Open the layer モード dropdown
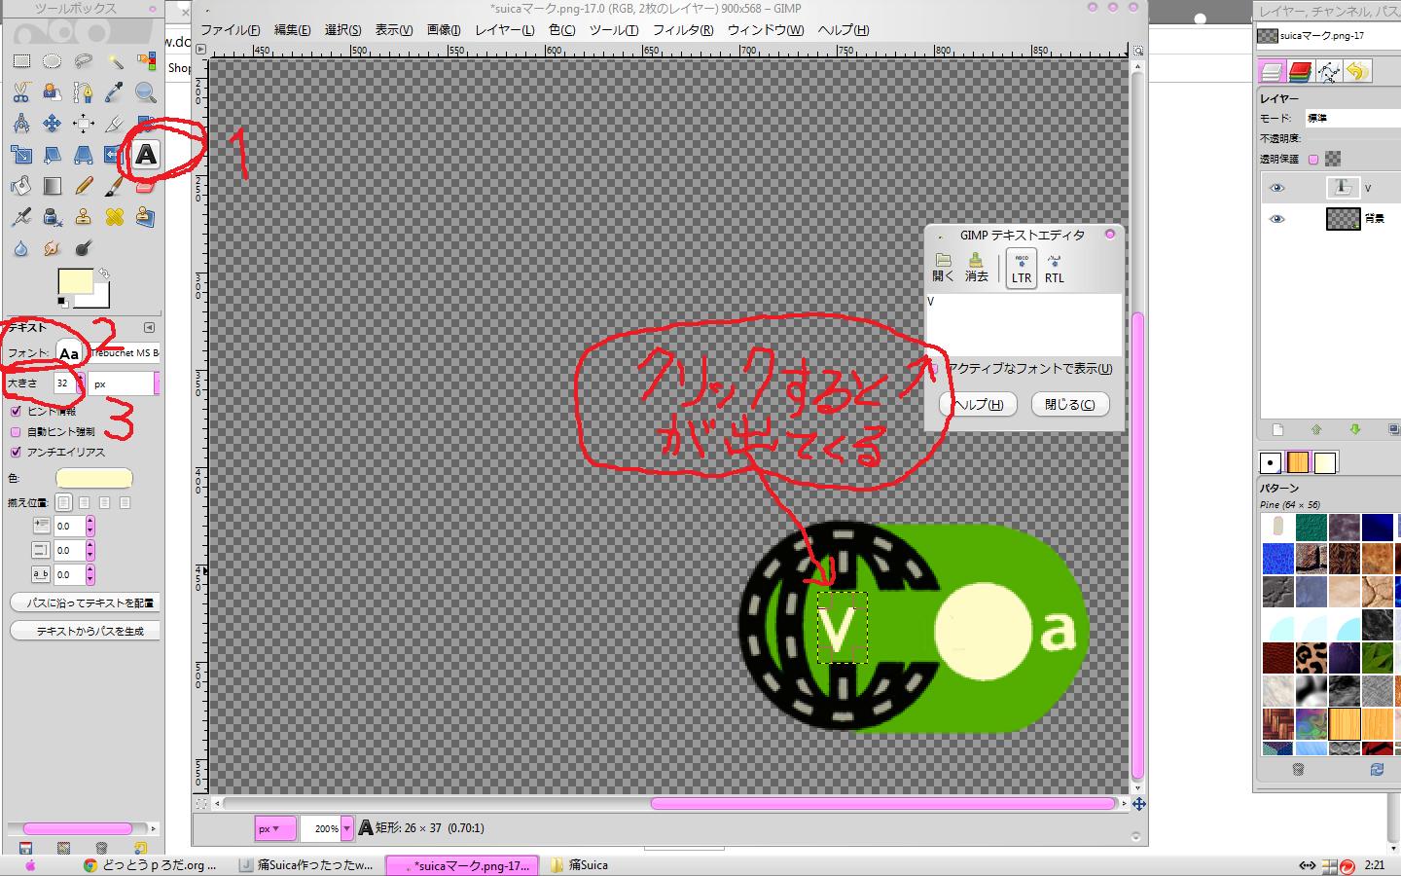Screen dimensions: 1401x876 click(x=1352, y=118)
